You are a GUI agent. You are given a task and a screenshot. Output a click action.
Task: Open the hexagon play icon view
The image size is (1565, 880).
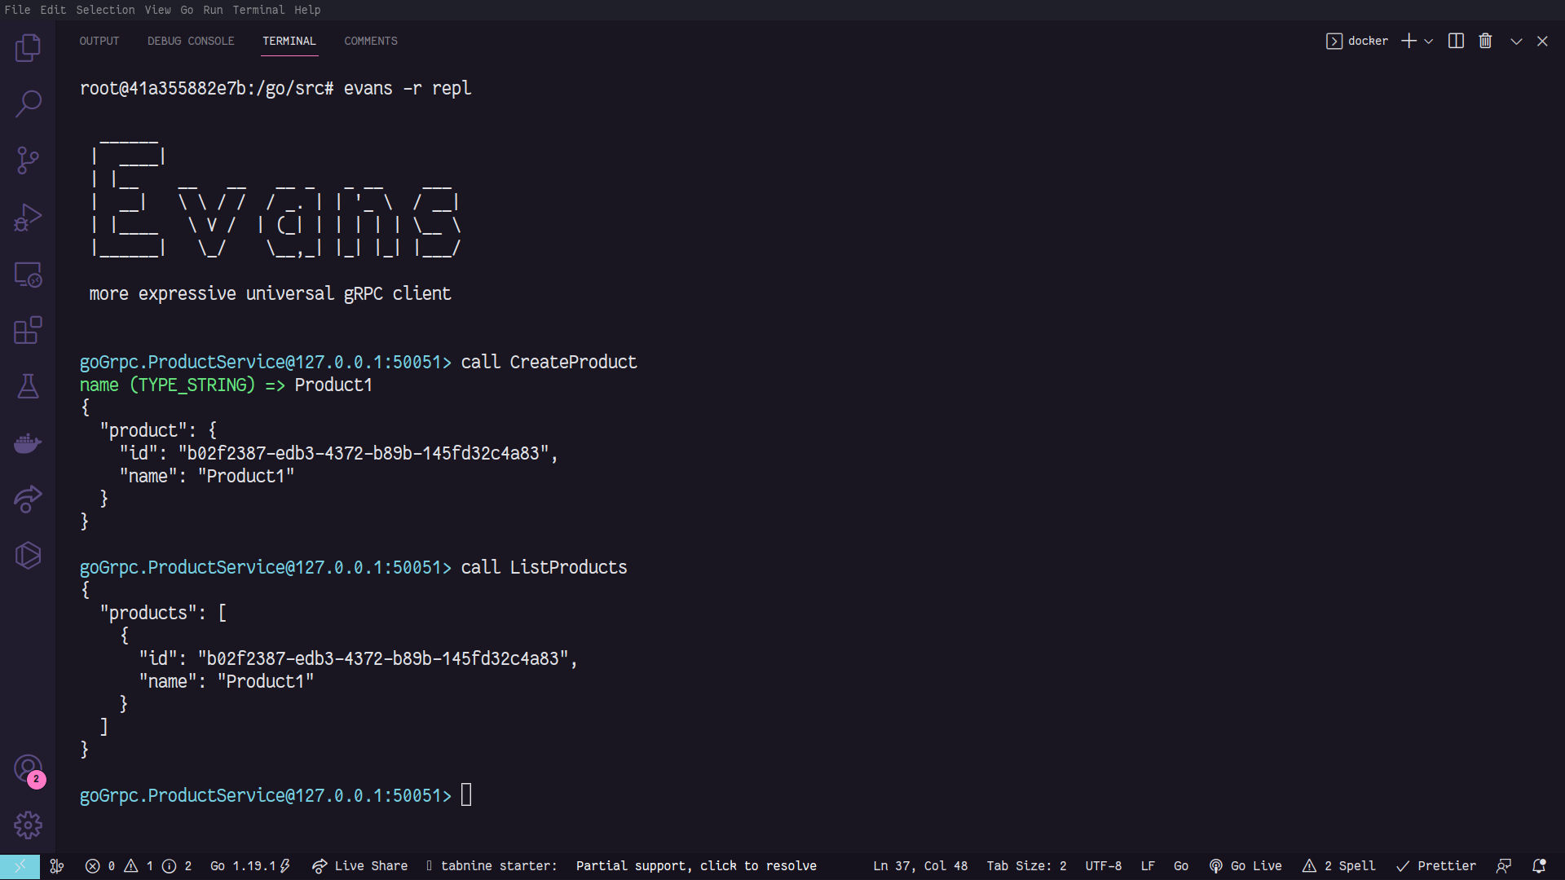point(28,556)
